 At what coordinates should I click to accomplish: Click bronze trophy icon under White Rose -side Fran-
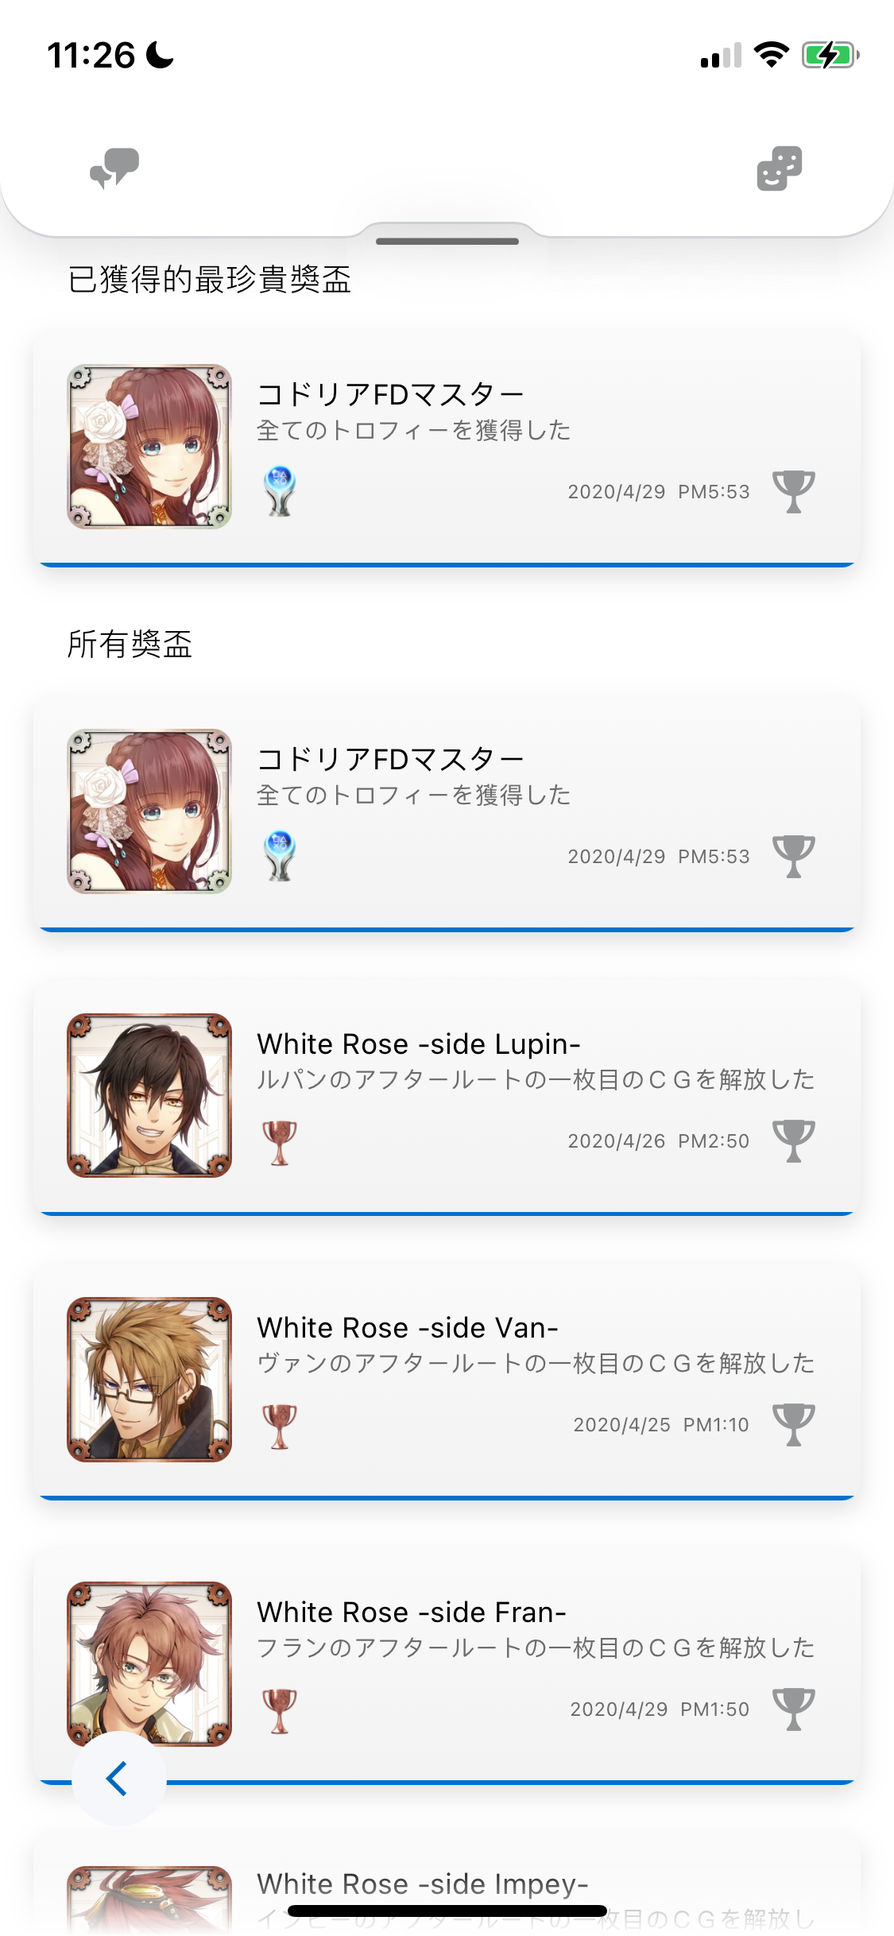click(x=280, y=1711)
